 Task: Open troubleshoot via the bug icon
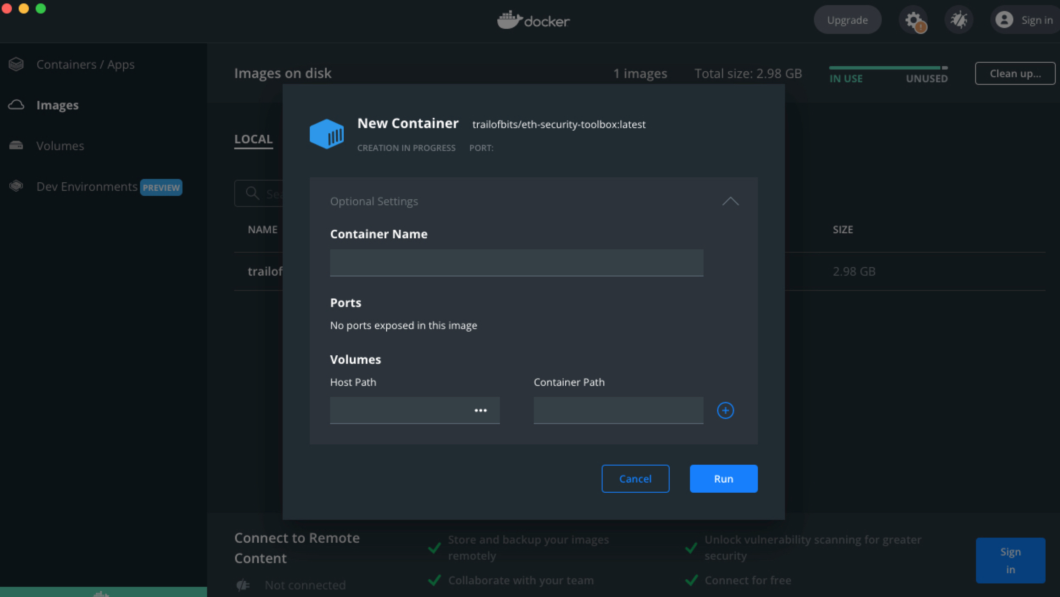pos(959,20)
